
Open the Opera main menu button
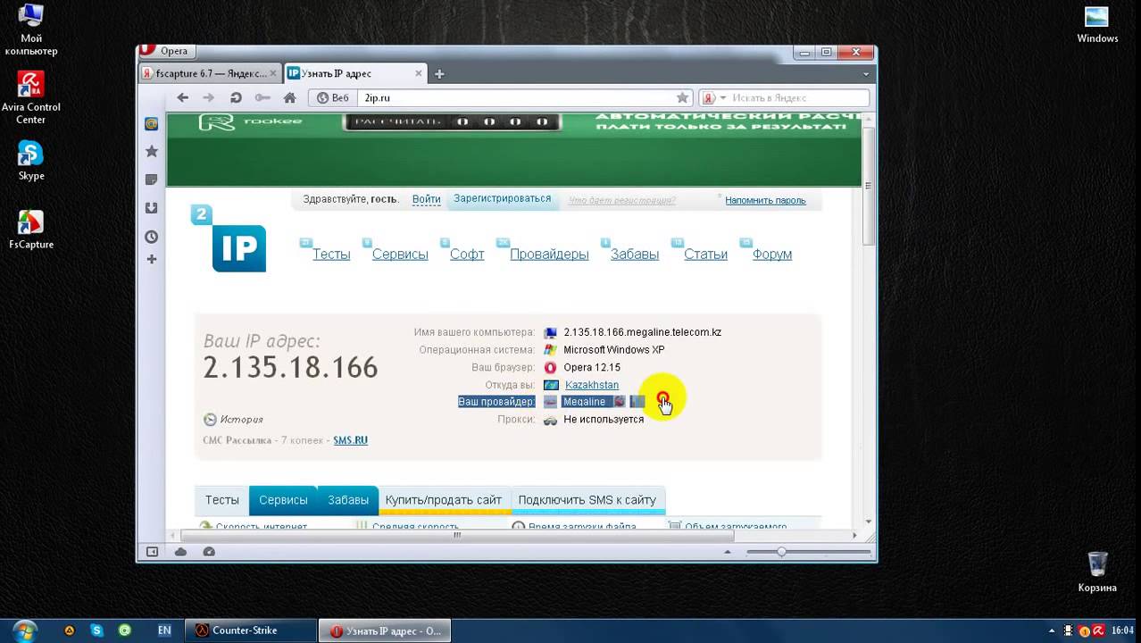(166, 51)
